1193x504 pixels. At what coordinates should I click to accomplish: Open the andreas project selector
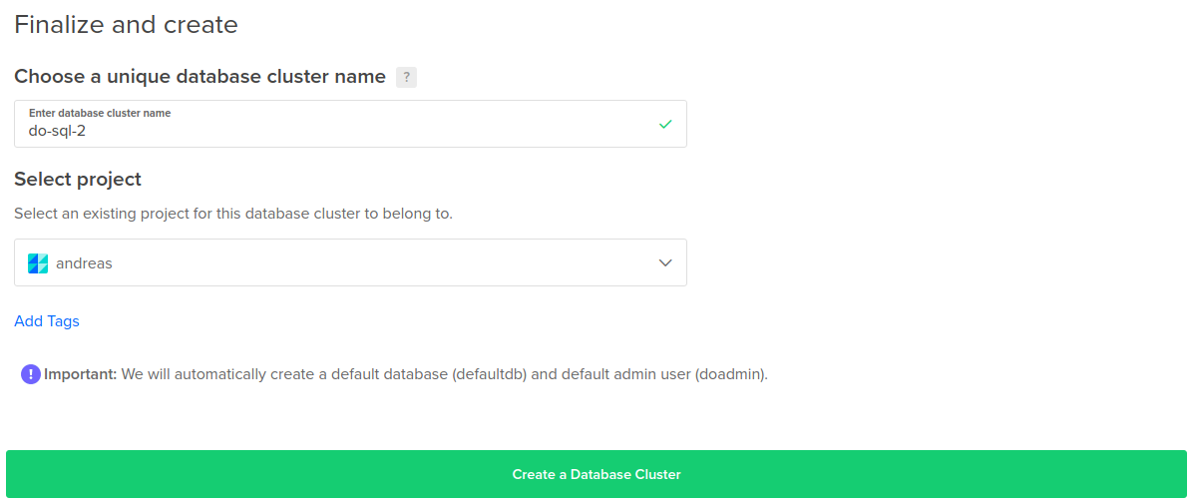click(x=351, y=262)
